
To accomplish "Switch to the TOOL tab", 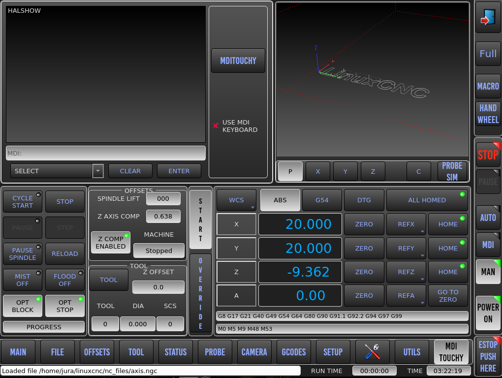I will tap(136, 352).
